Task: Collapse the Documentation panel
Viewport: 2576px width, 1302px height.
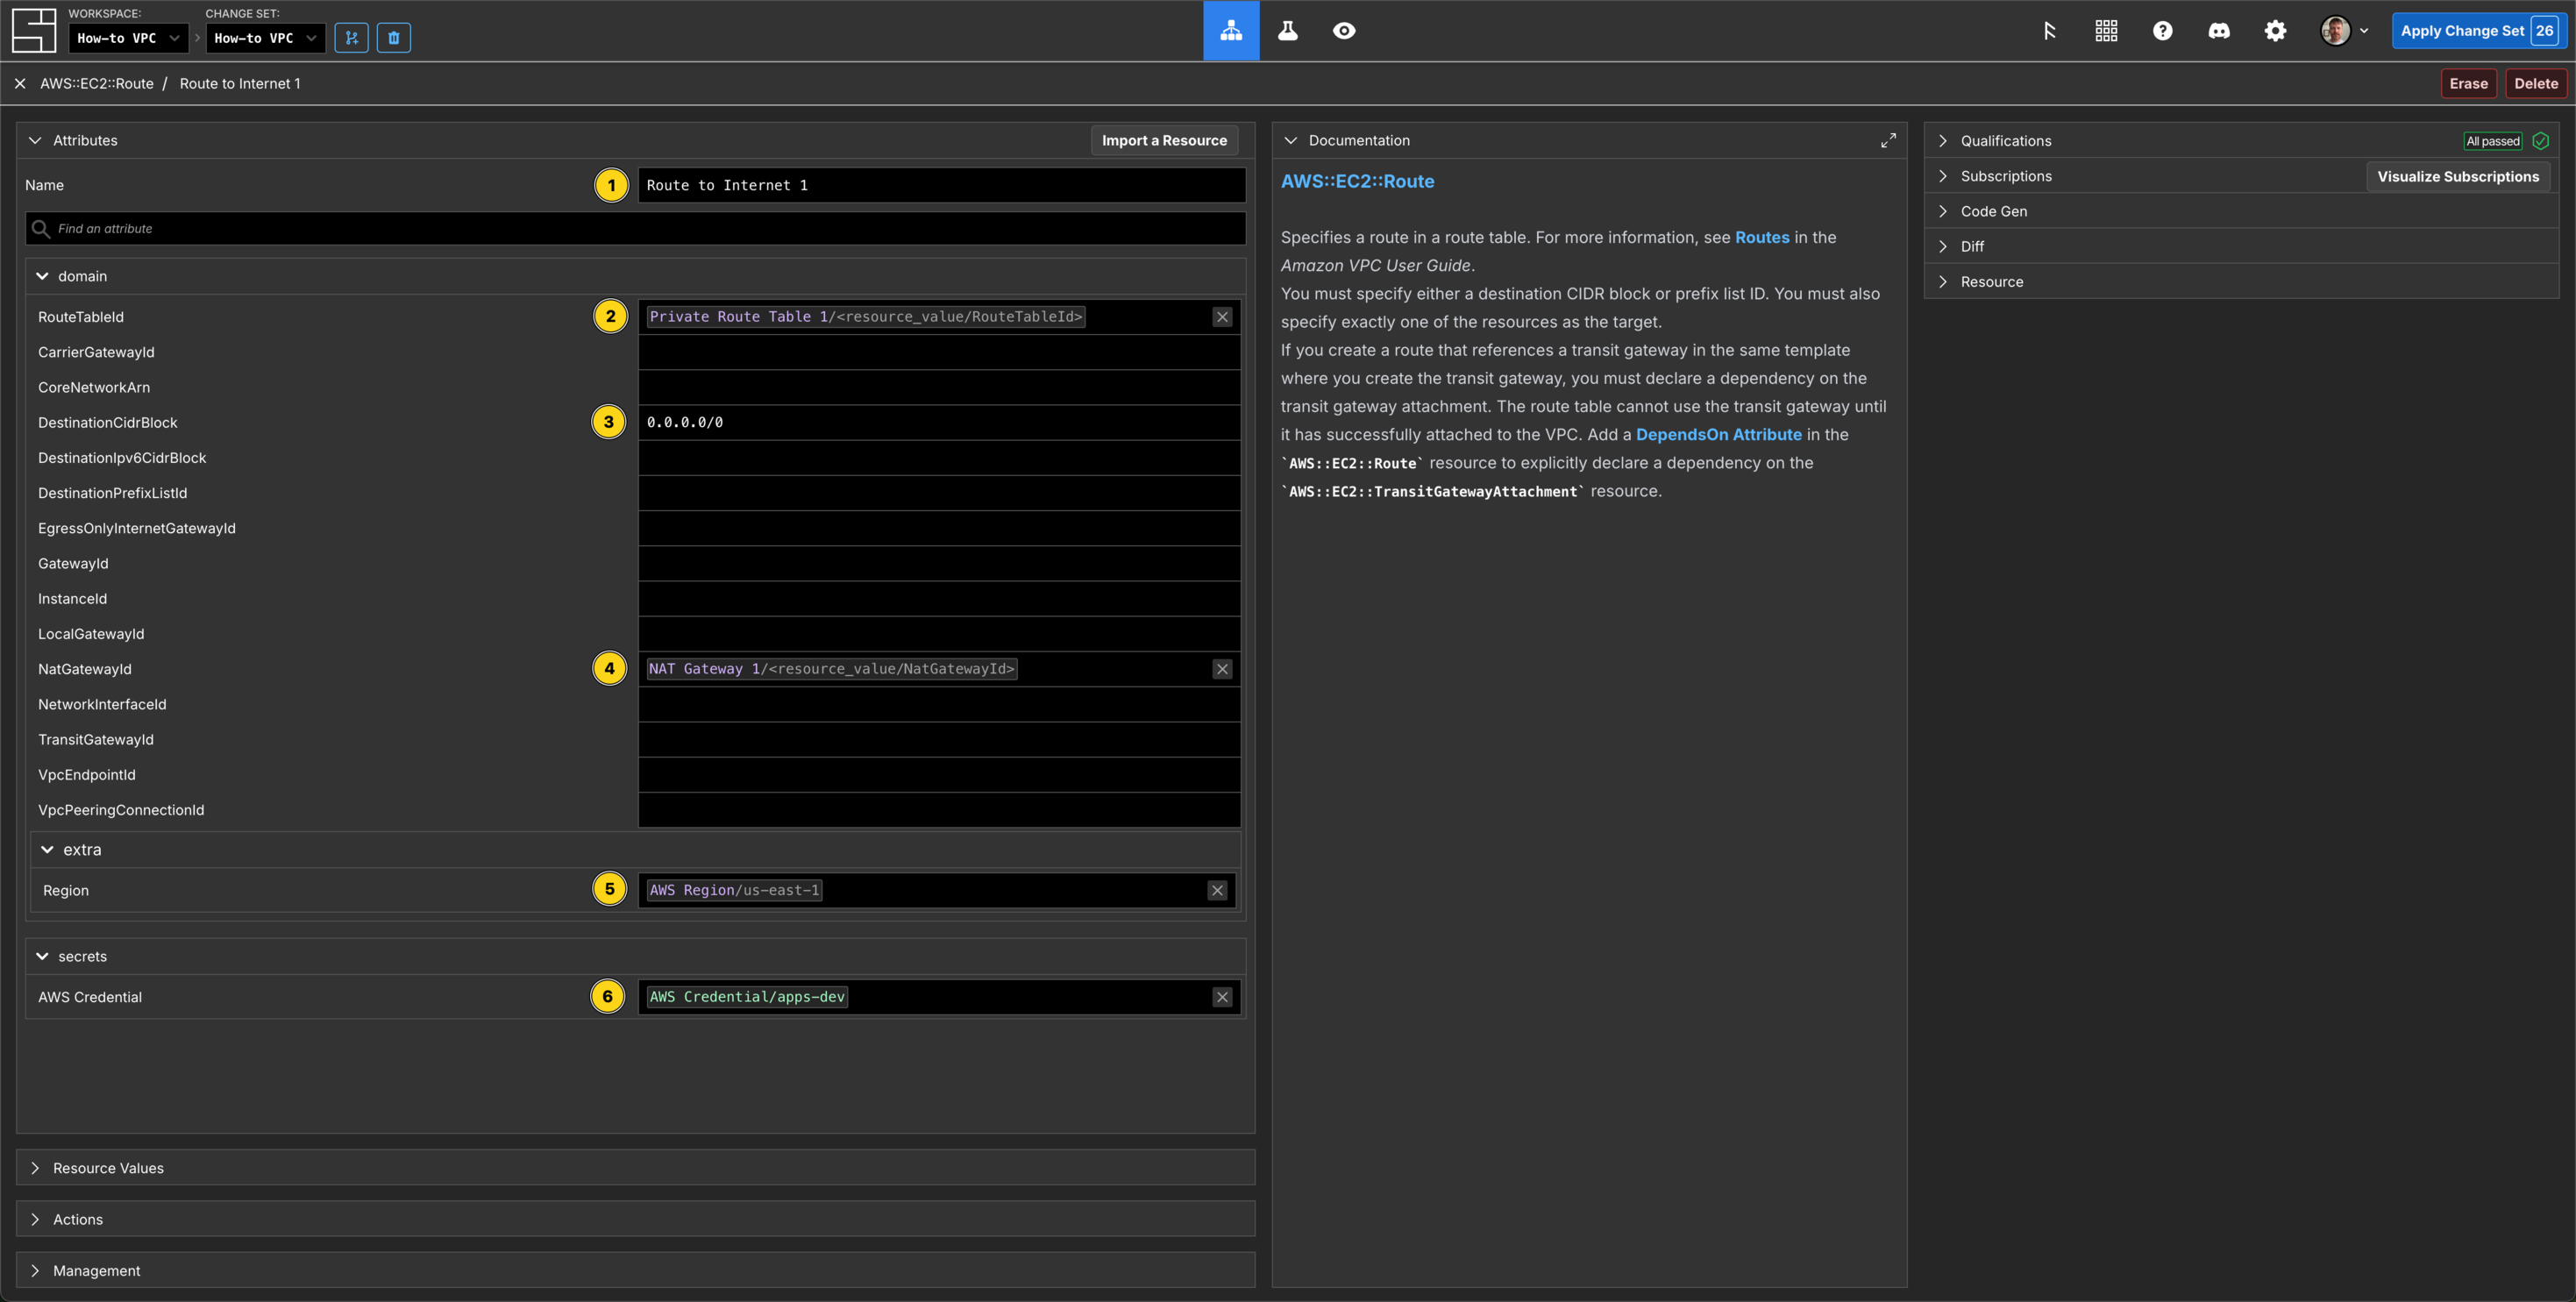Action: [x=1290, y=141]
